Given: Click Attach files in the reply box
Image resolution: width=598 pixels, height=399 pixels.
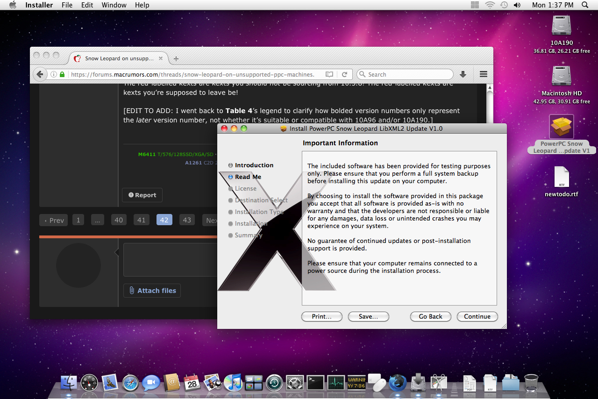Looking at the screenshot, I should point(152,291).
